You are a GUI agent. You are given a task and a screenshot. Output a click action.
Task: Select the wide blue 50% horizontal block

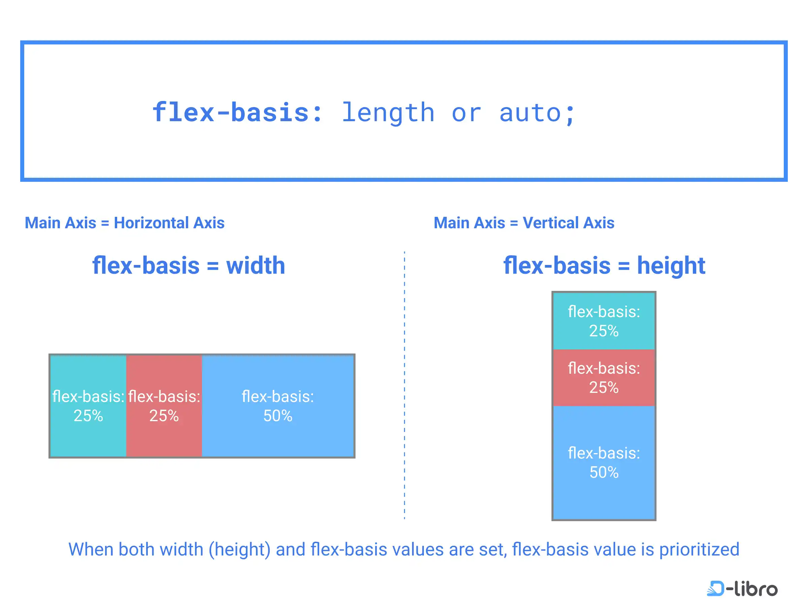(278, 405)
